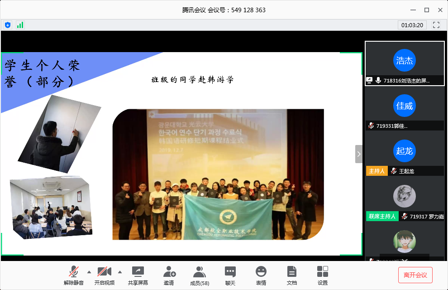Open the 设置 settings
This screenshot has width=448, height=290.
[x=323, y=275]
